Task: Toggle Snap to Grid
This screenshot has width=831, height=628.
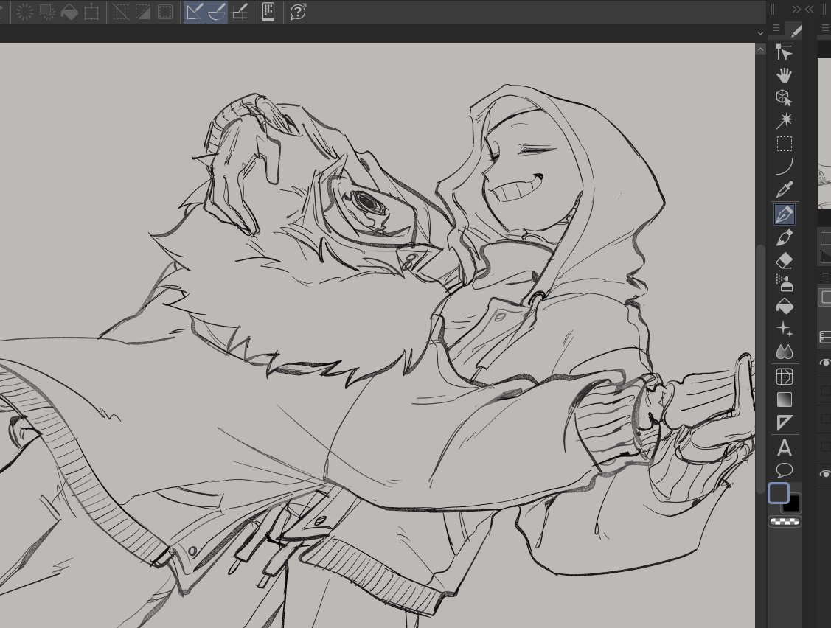Action: (240, 12)
